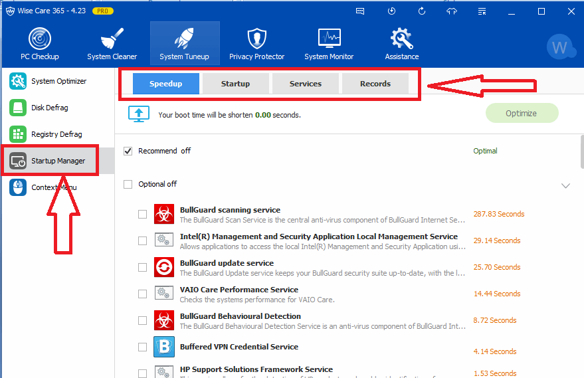Switch to the Startup tab
Viewport: 584px width, 378px height.
click(x=235, y=84)
